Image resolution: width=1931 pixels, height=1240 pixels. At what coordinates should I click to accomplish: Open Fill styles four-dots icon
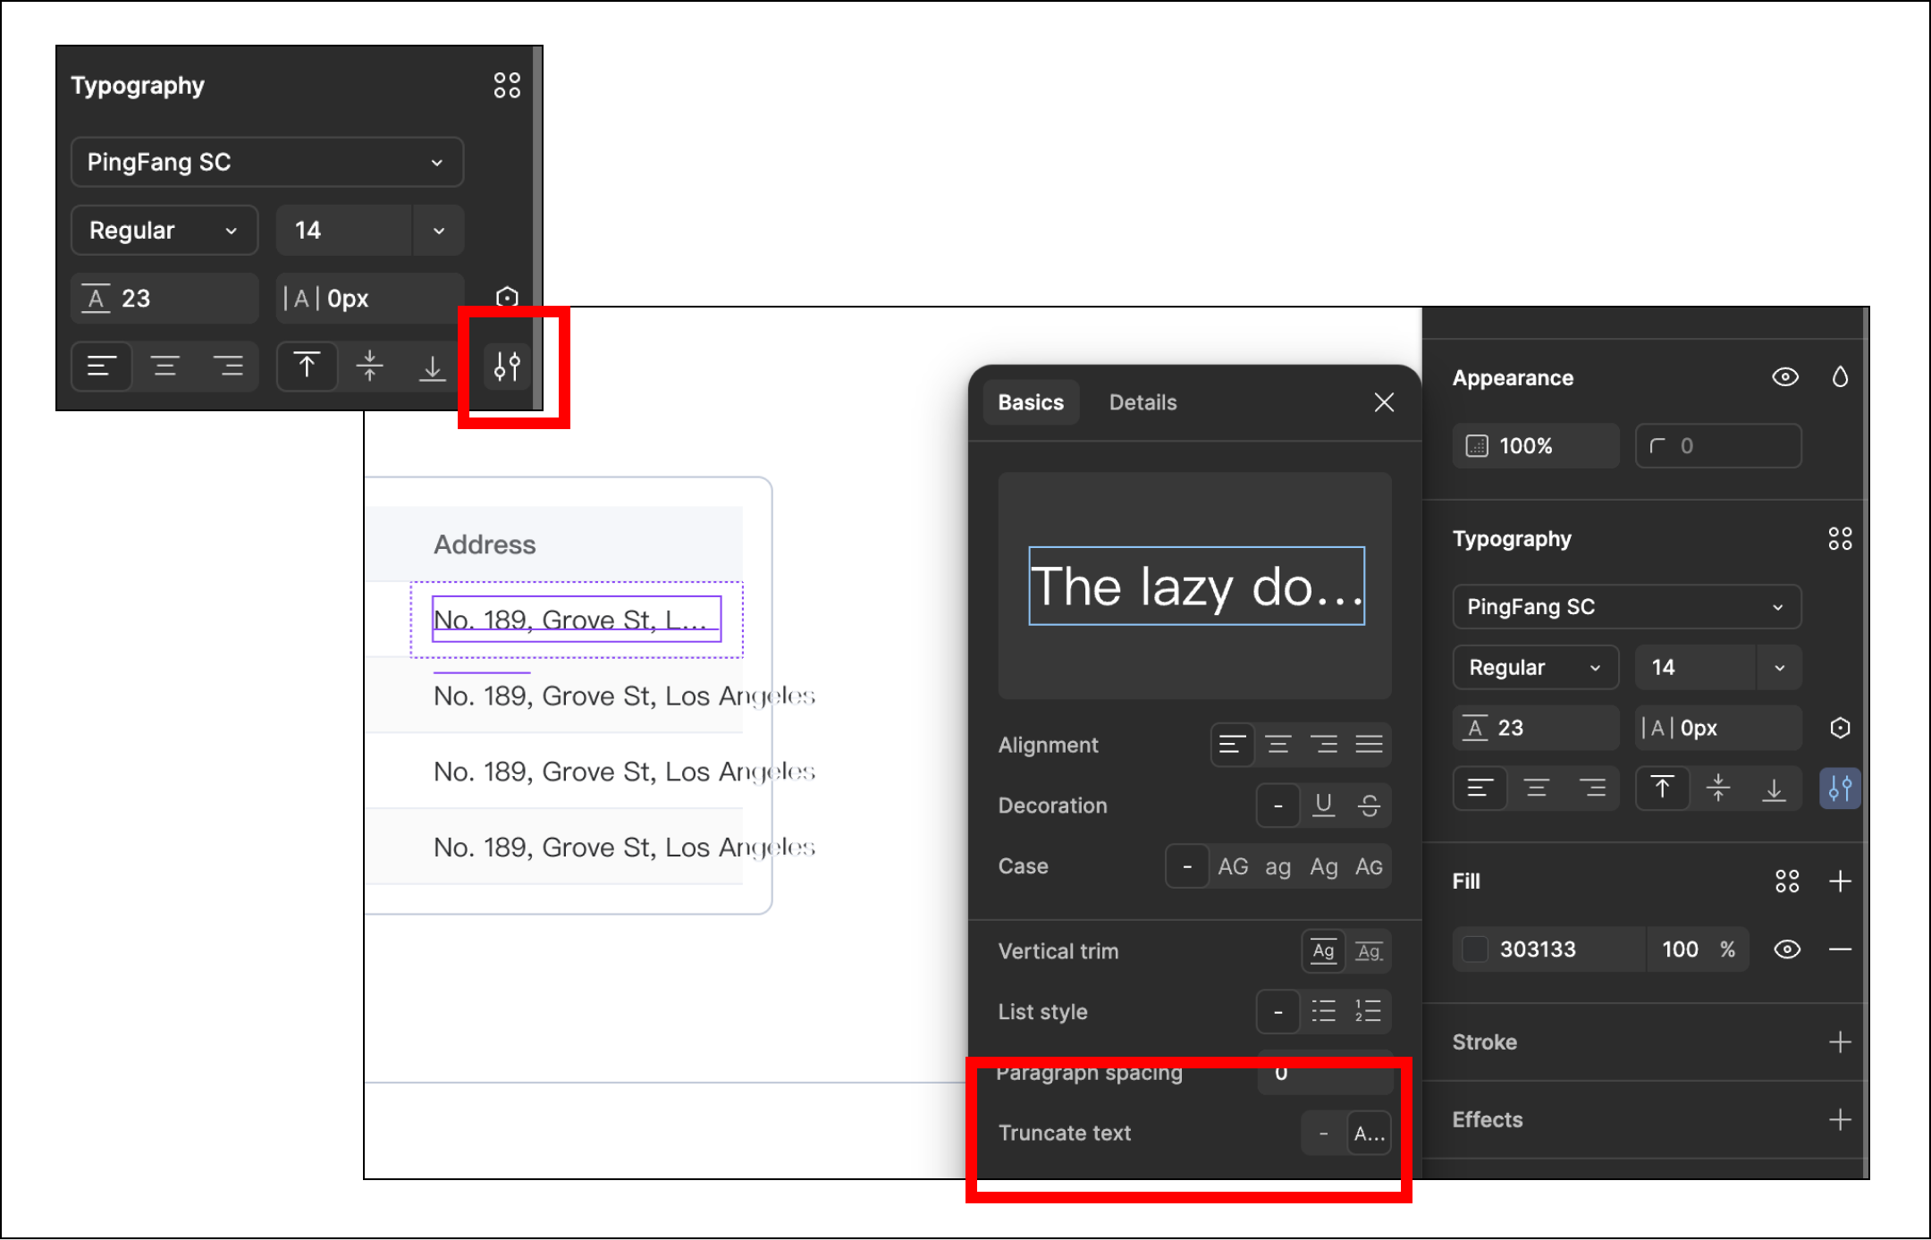point(1786,881)
